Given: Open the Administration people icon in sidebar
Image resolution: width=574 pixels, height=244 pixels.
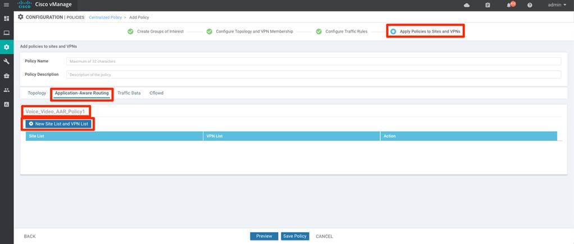Looking at the screenshot, I should (6, 90).
